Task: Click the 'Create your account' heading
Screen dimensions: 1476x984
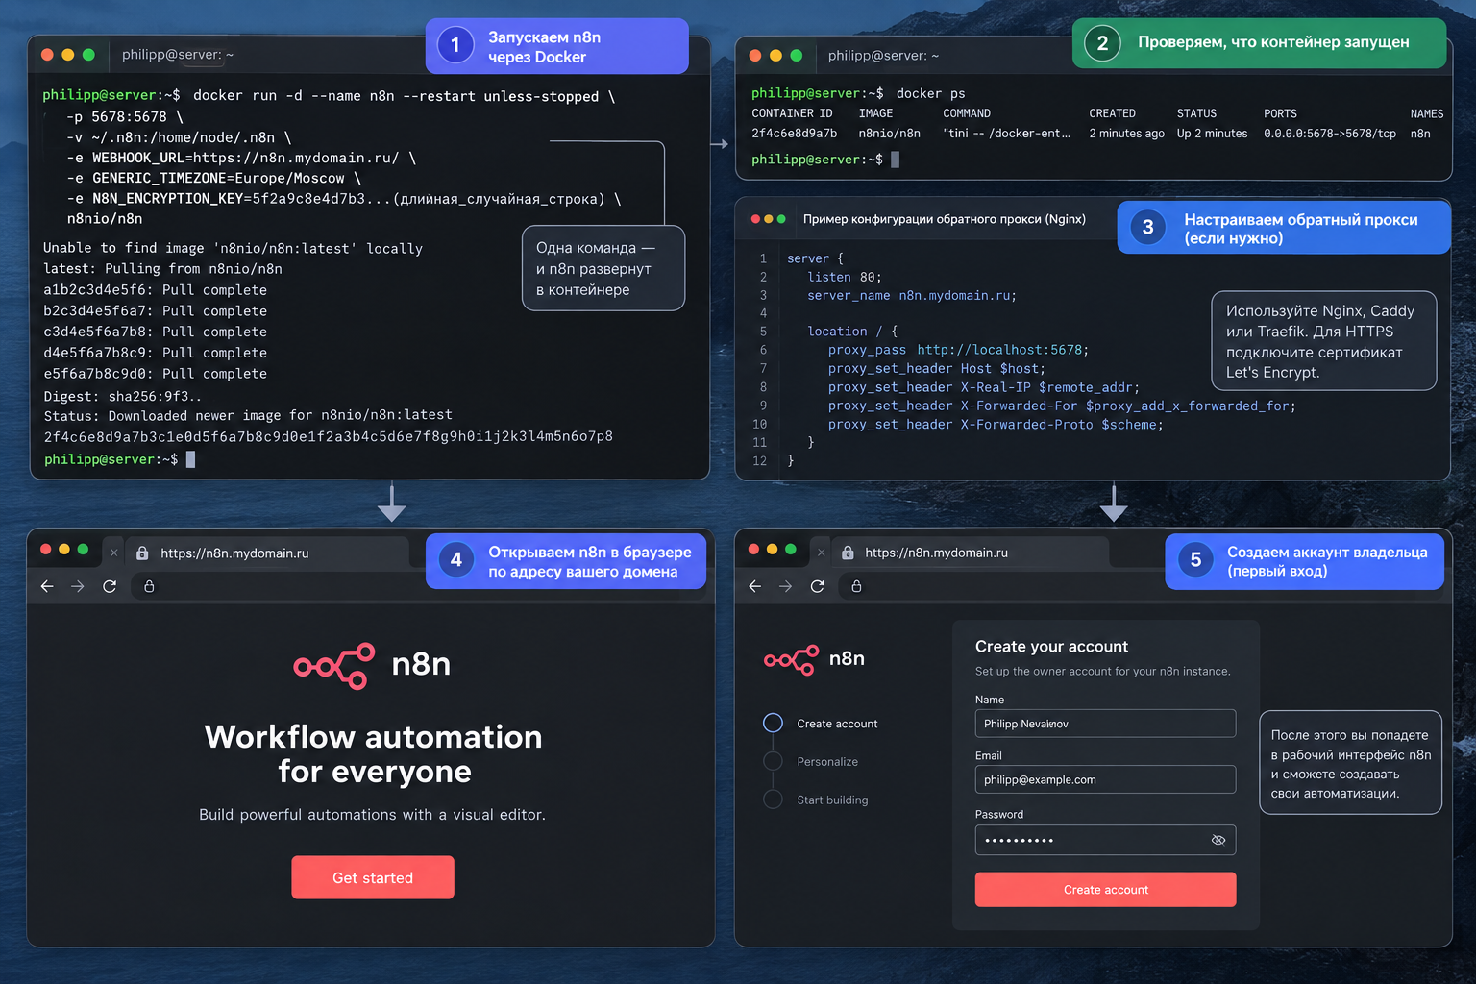Action: pyautogui.click(x=1051, y=647)
